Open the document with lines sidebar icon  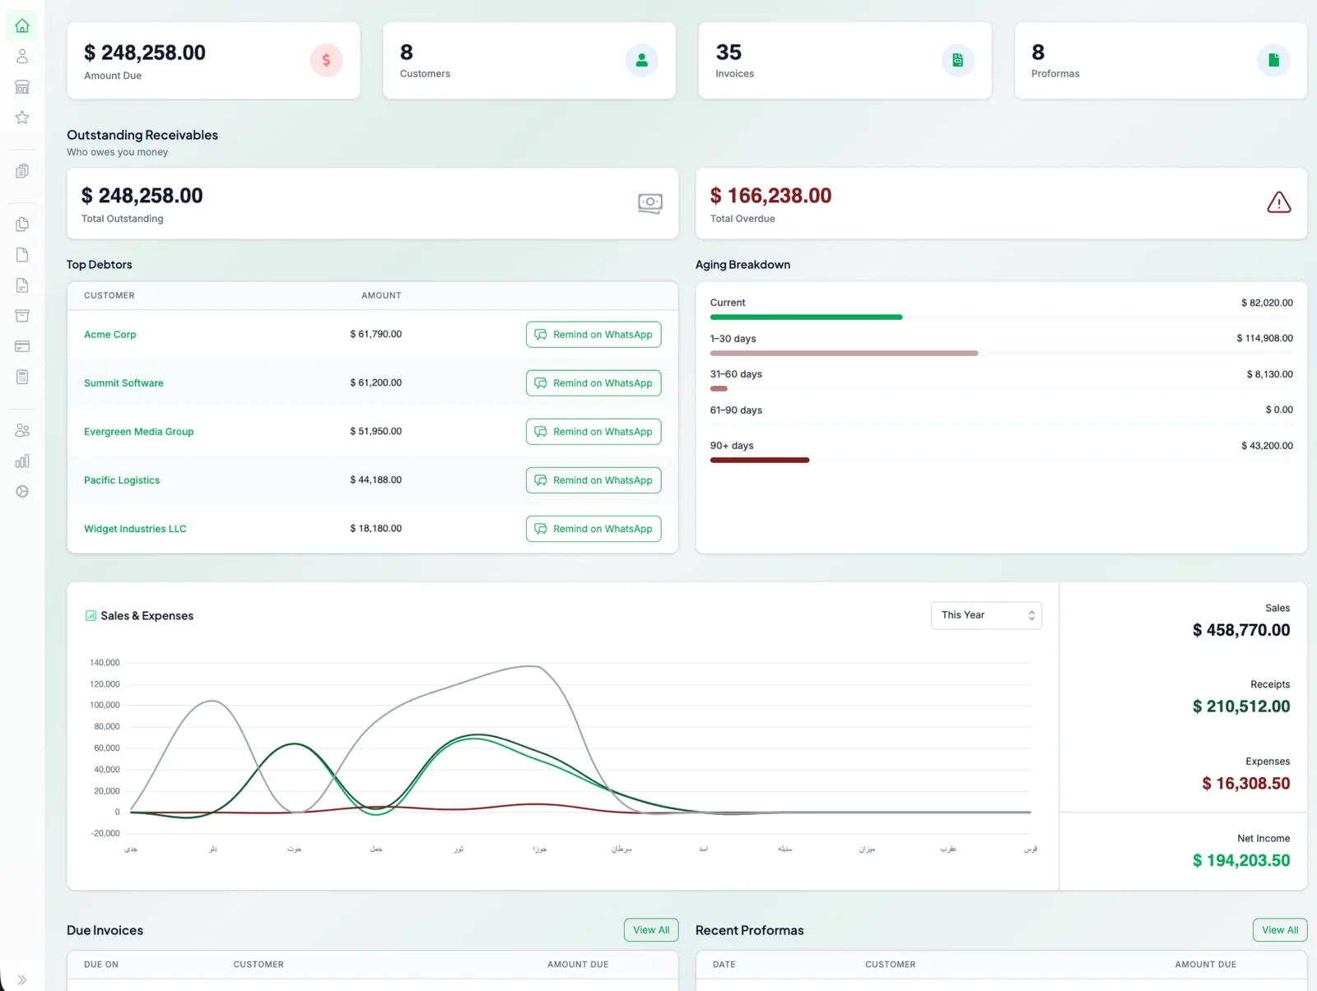tap(22, 285)
